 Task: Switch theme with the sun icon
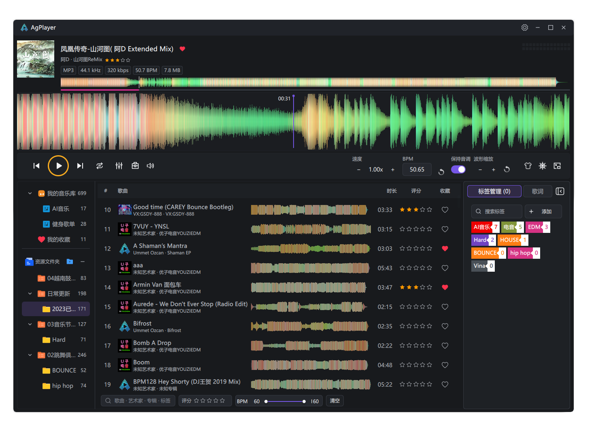tap(543, 166)
